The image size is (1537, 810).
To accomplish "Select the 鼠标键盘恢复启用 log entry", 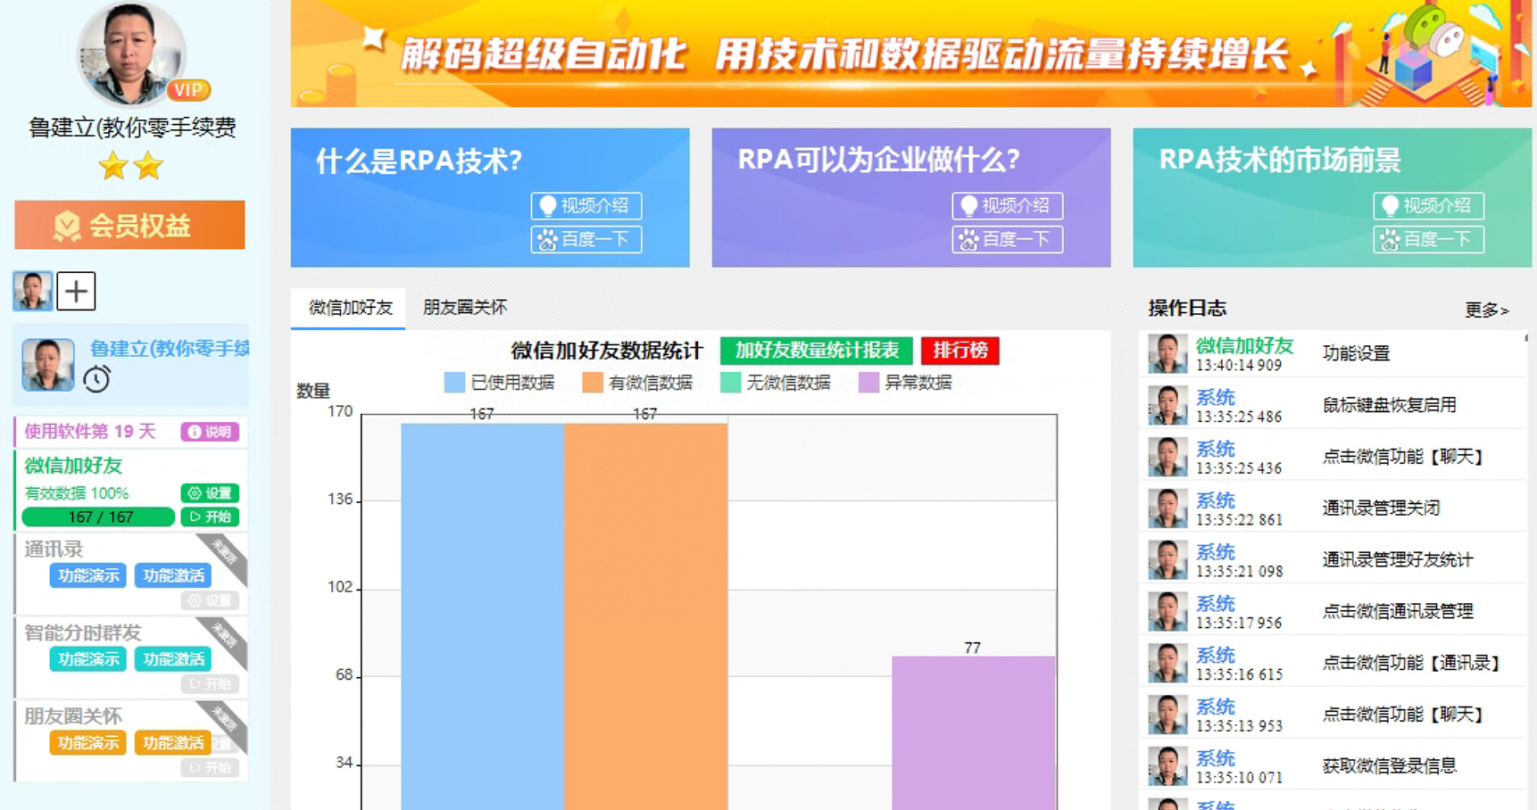I will [x=1334, y=405].
